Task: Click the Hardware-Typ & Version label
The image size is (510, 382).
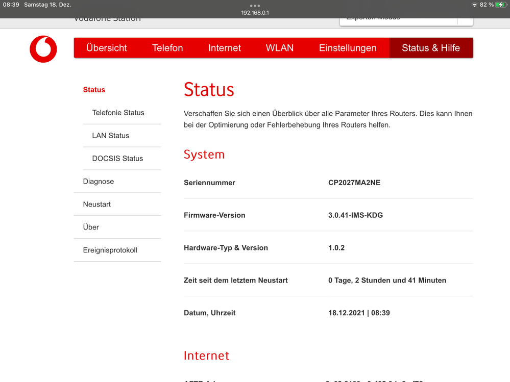Action: coord(226,247)
